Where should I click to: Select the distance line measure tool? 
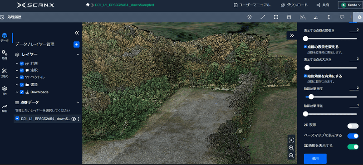(263, 17)
